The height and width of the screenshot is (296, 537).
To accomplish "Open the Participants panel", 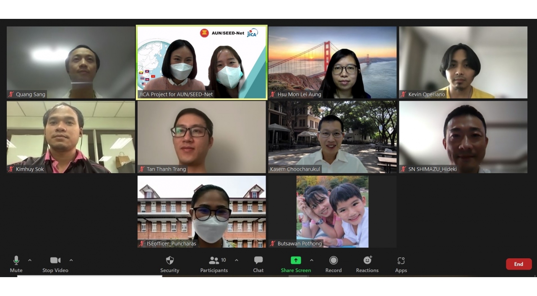I will [x=214, y=265].
